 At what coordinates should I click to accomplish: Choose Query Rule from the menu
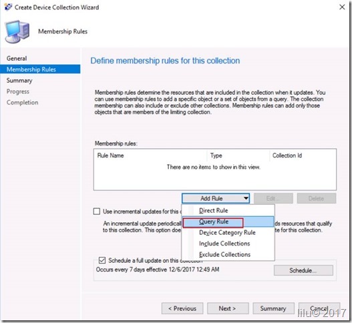tap(228, 222)
